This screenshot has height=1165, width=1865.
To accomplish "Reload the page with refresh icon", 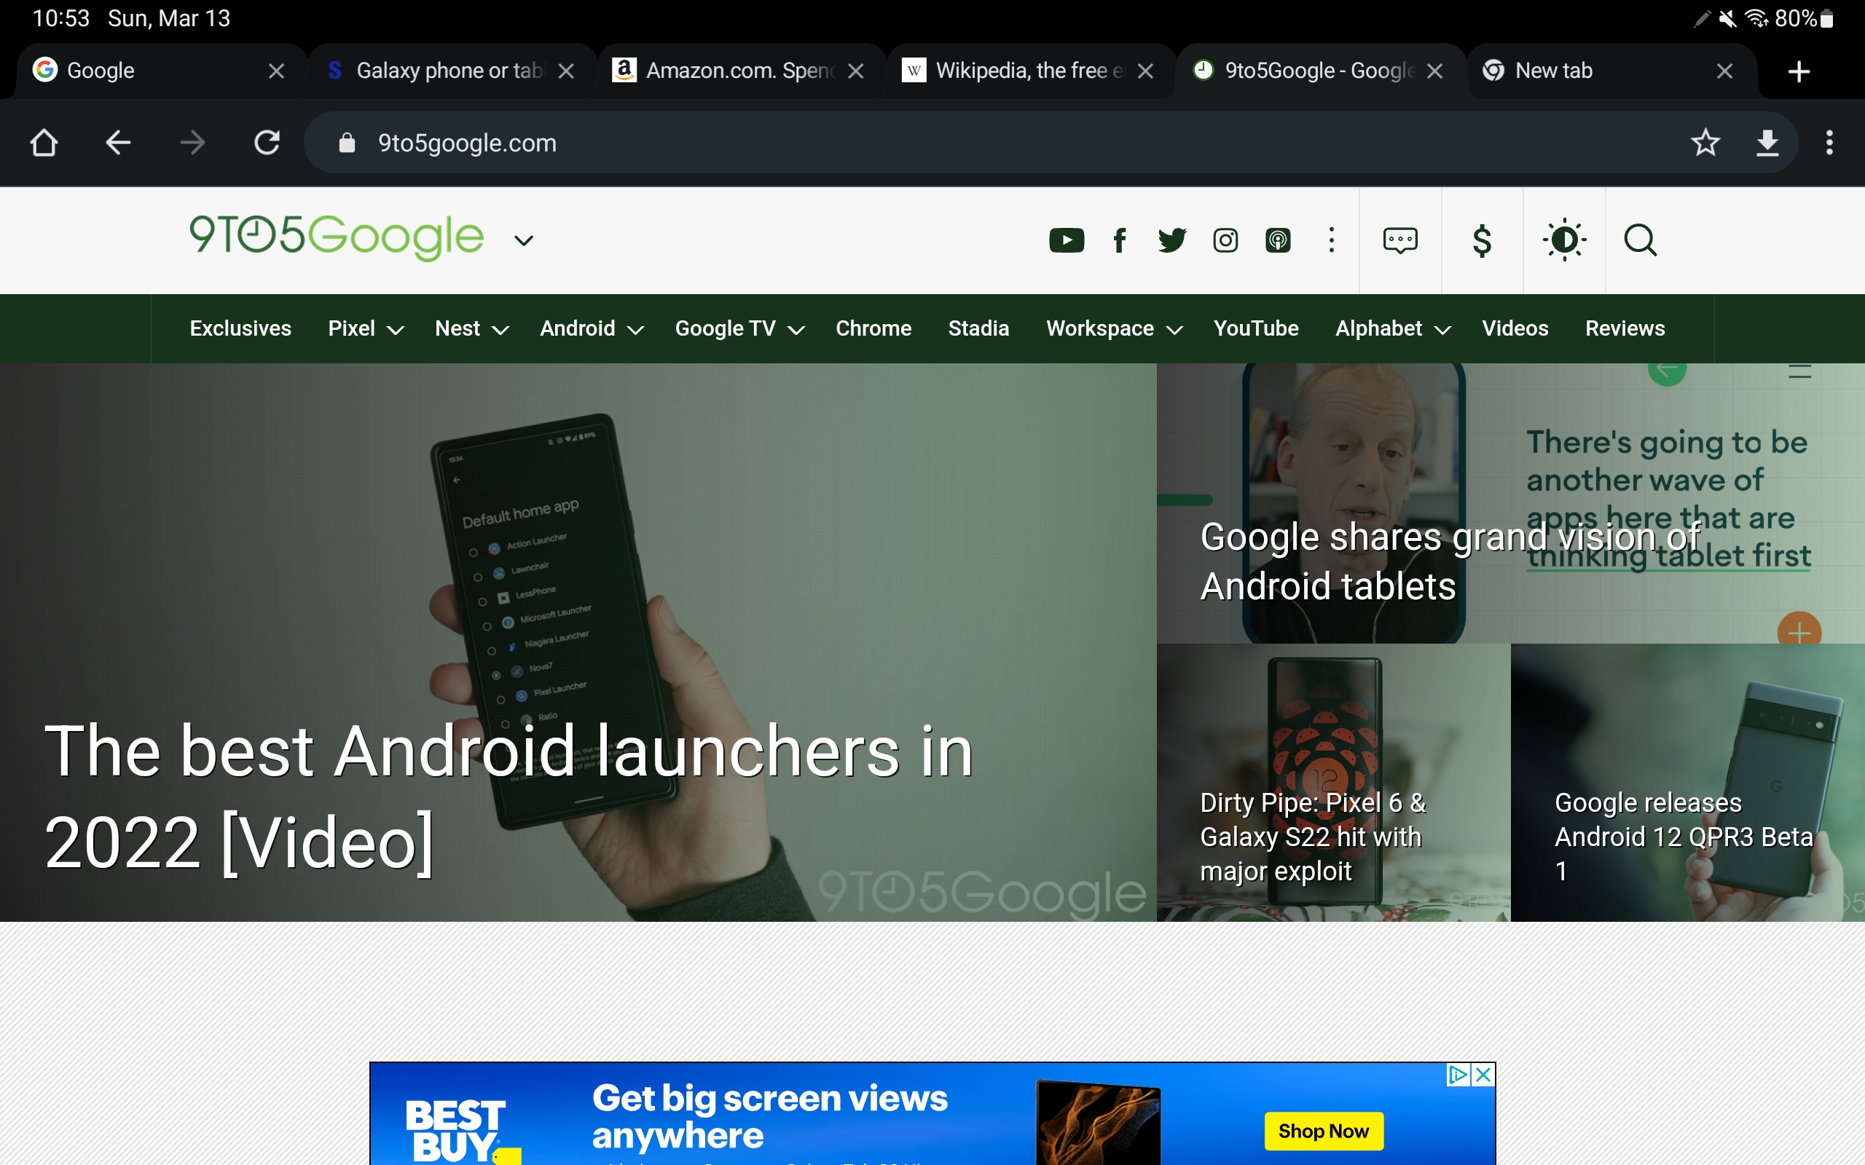I will [267, 143].
